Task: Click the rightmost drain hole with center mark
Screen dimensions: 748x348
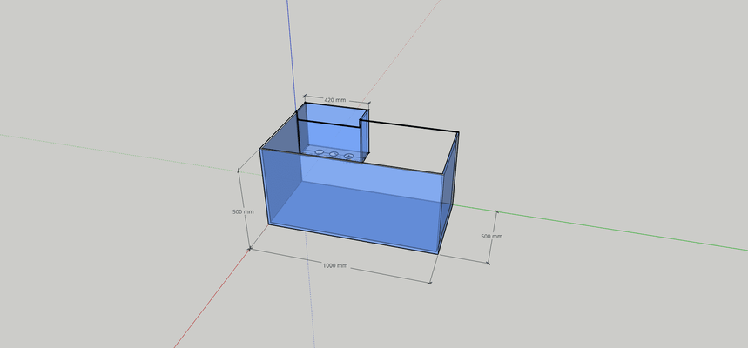Action: [349, 156]
